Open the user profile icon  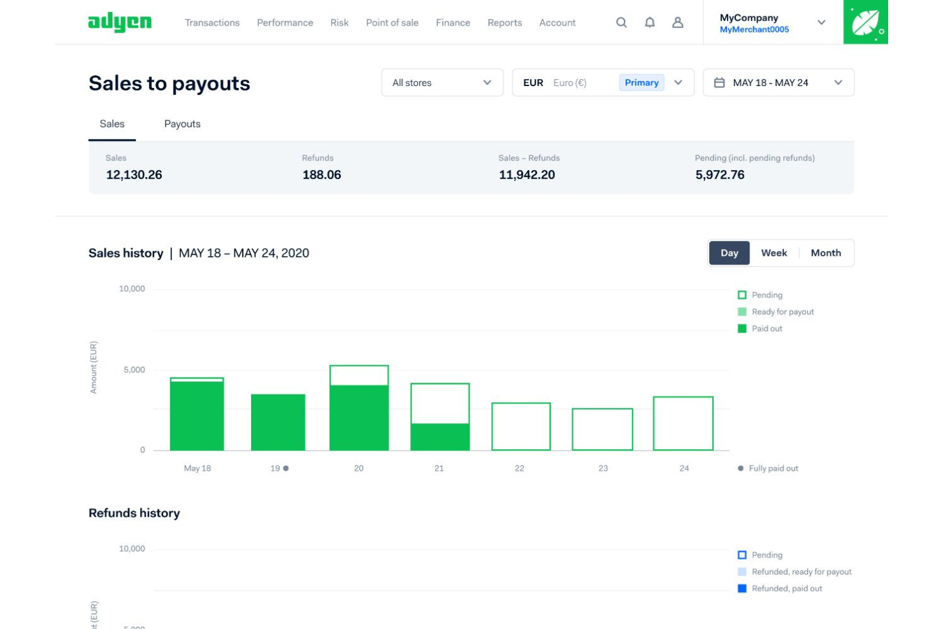click(678, 22)
